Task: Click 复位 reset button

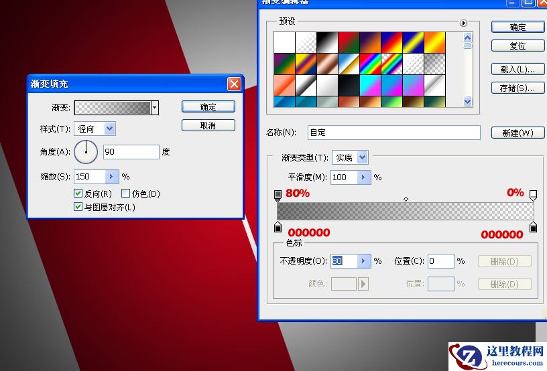Action: 518,46
